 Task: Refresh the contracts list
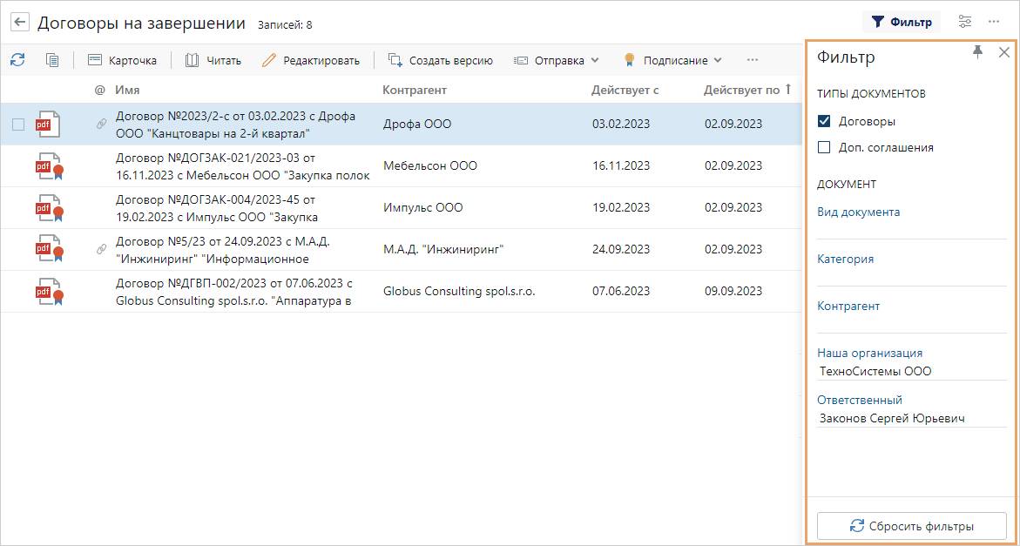coord(17,60)
